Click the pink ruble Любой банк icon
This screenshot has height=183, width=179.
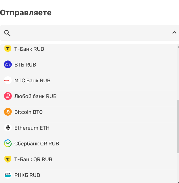[x=8, y=96]
